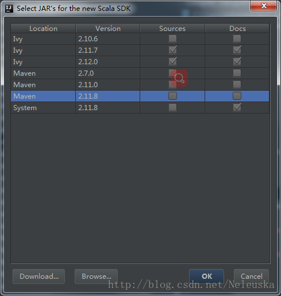Viewport: 281px width, 296px height.
Task: Click the red magnifier overlay icon
Action: click(179, 78)
